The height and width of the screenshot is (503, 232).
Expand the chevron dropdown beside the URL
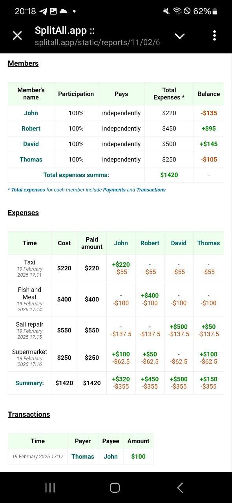(180, 36)
